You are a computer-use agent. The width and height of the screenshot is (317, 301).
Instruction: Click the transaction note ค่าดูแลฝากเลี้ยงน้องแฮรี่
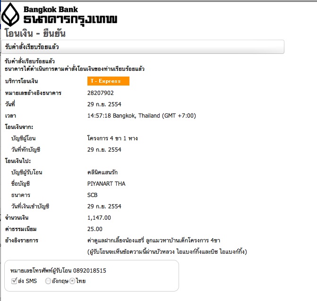pos(154,241)
